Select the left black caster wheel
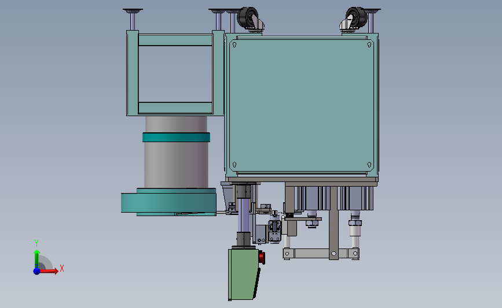 [x=248, y=17]
